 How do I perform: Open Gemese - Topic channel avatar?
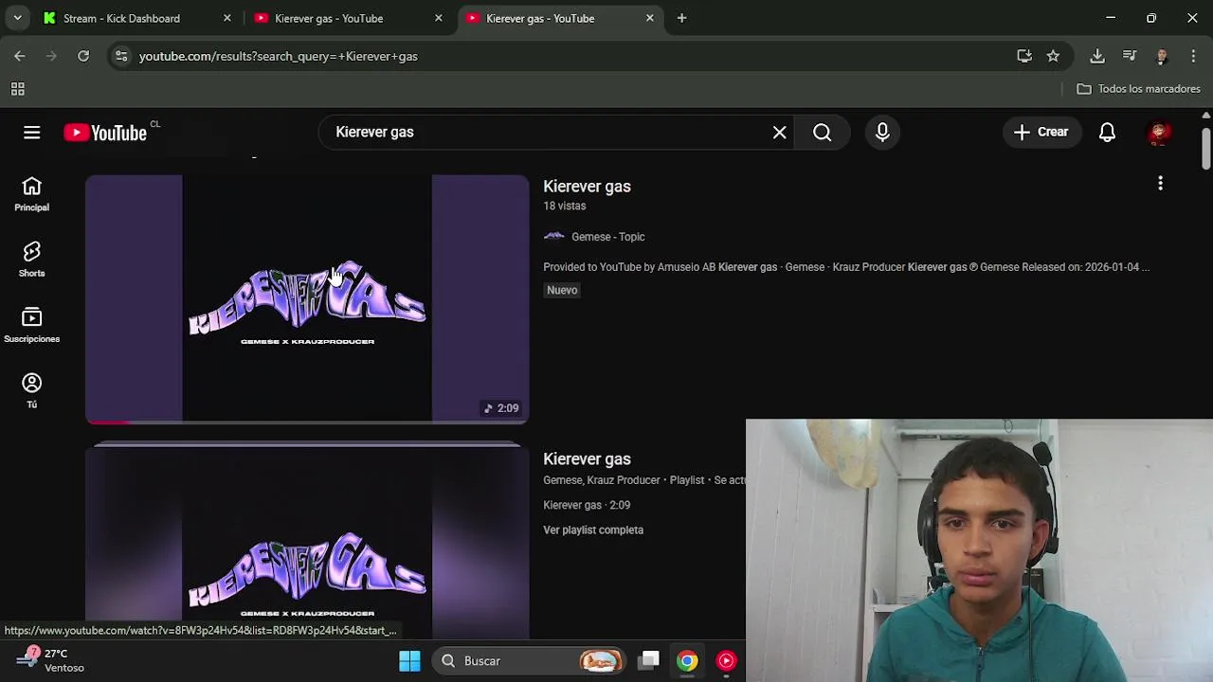click(x=554, y=237)
